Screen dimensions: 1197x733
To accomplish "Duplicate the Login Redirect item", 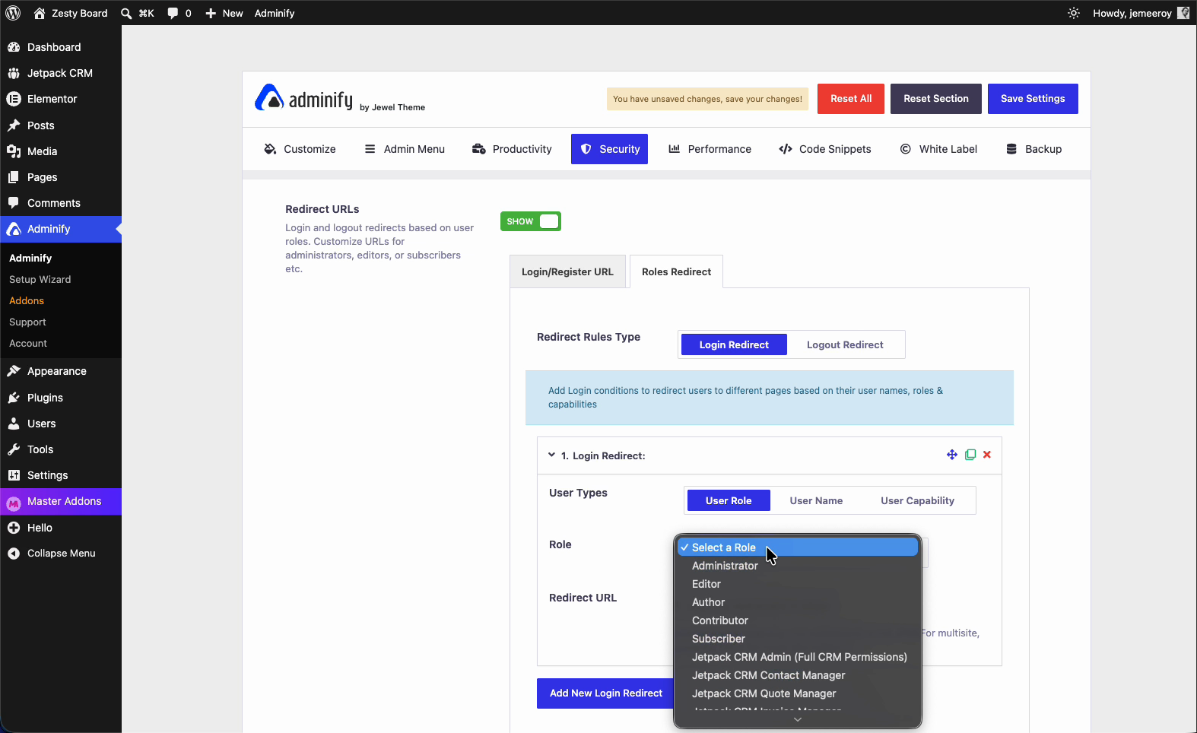I will pyautogui.click(x=970, y=455).
